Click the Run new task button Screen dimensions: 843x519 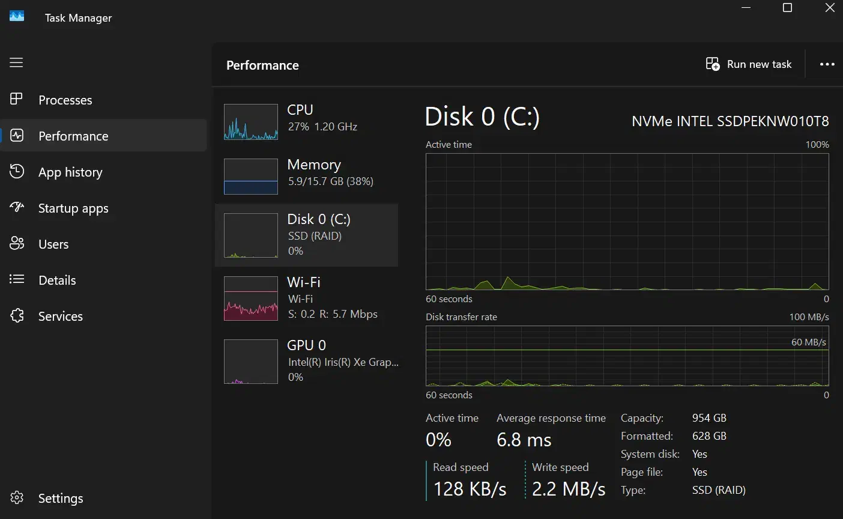click(x=749, y=64)
